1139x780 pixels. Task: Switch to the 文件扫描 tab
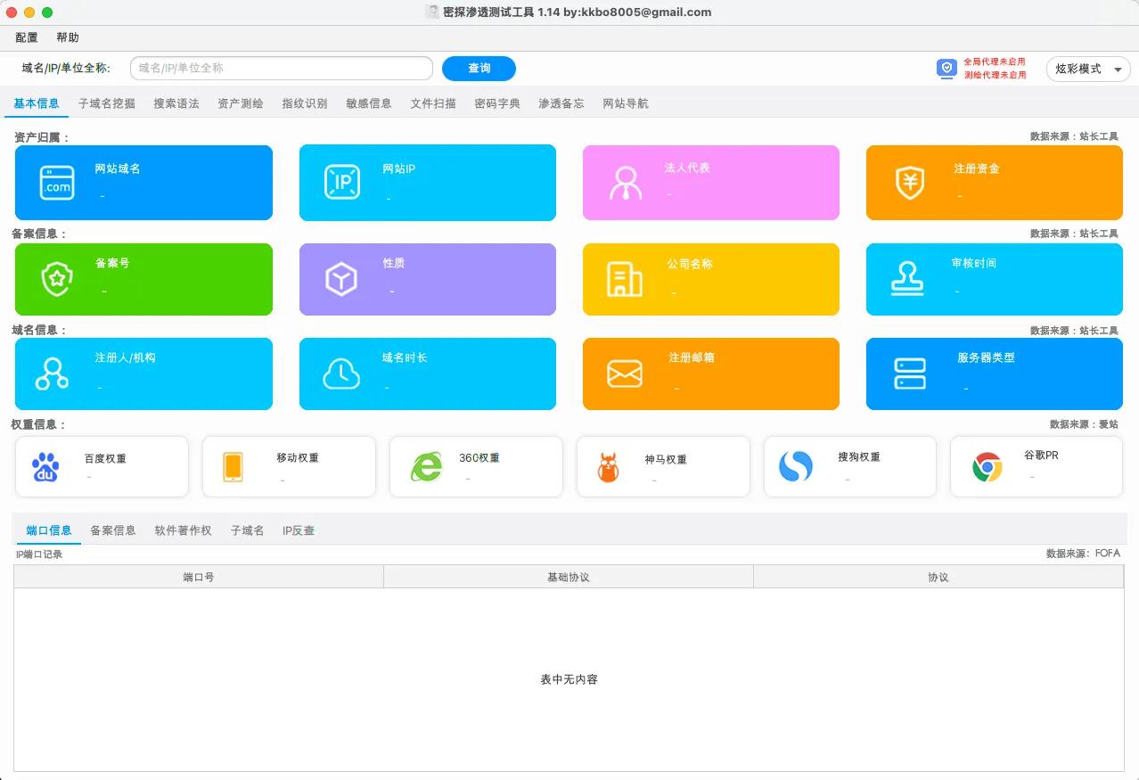pos(433,103)
